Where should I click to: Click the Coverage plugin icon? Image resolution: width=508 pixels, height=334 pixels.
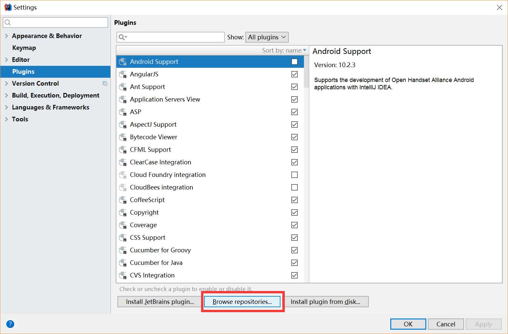point(123,225)
